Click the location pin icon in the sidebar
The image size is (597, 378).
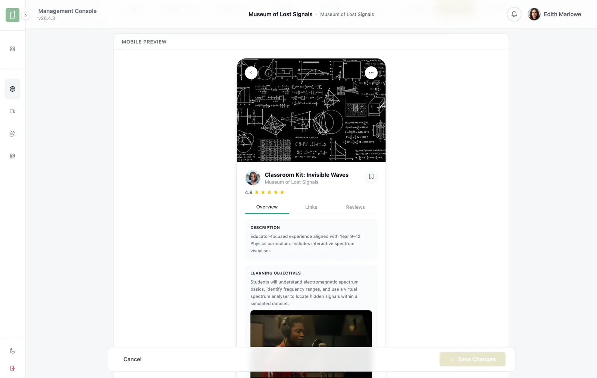coord(12,133)
